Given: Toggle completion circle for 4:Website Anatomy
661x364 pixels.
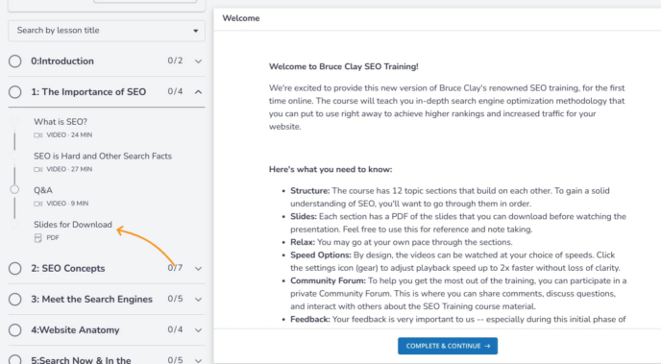Looking at the screenshot, I should click(x=14, y=329).
